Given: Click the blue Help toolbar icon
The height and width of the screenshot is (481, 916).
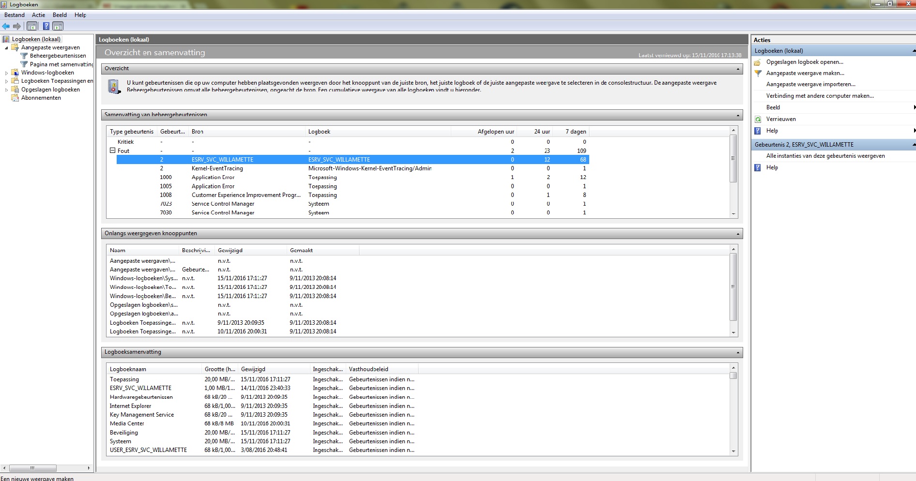Looking at the screenshot, I should [46, 26].
